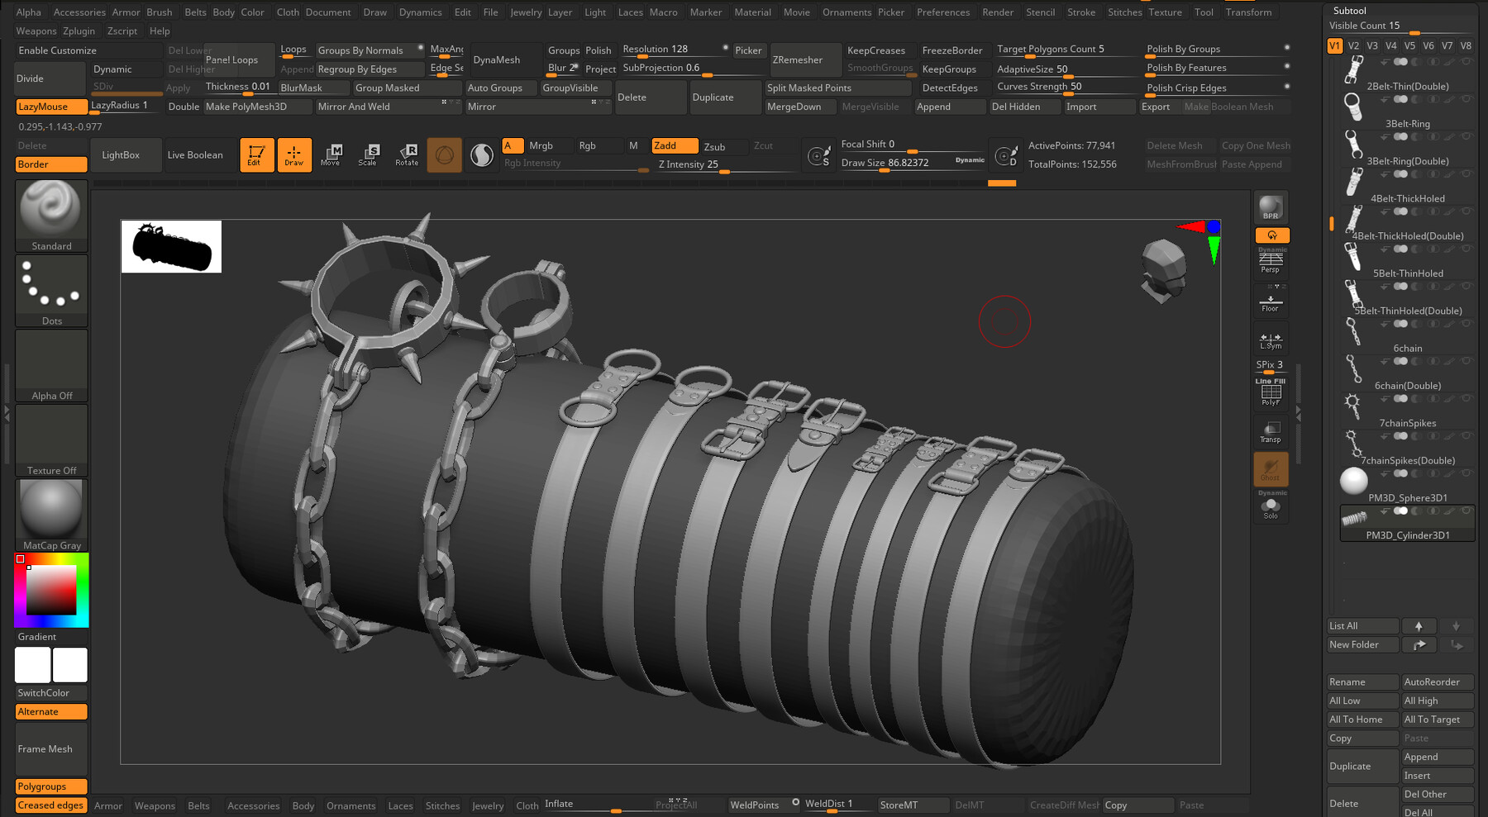Toggle Creased edges option
1488x817 pixels.
[x=51, y=805]
